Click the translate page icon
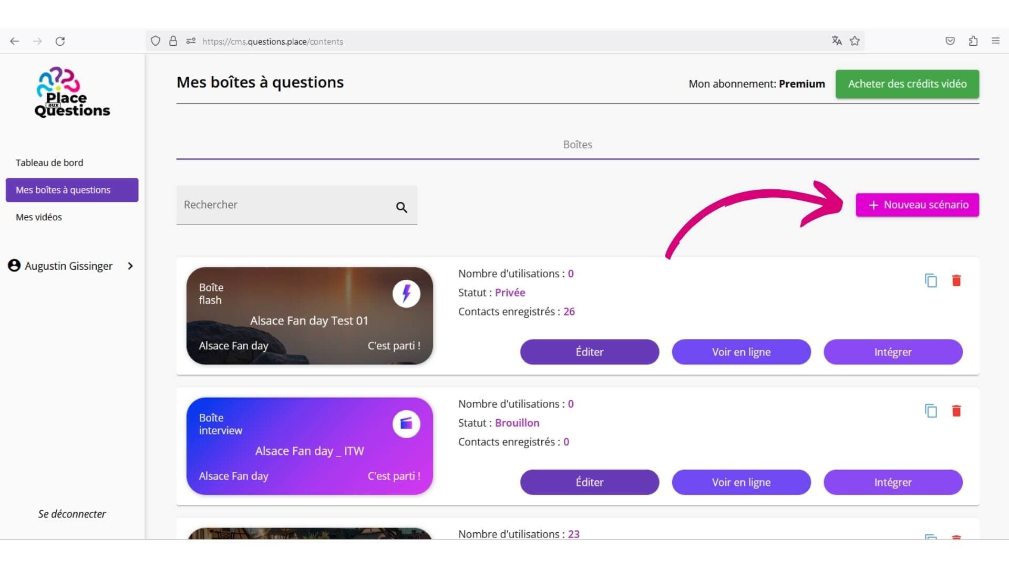 coord(837,41)
